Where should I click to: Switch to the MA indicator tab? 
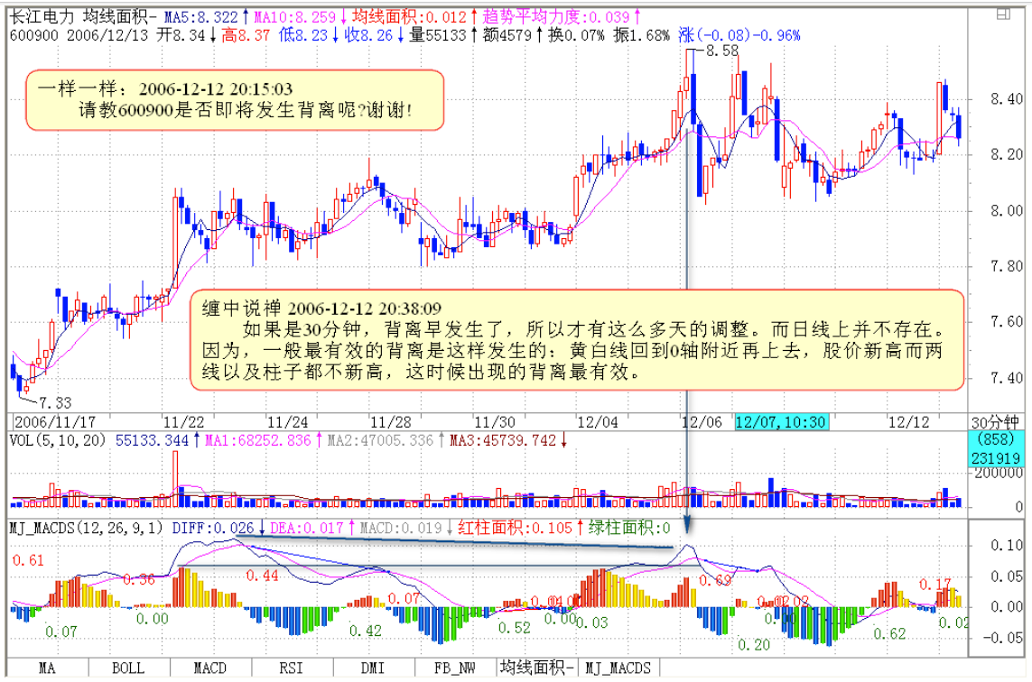[47, 668]
